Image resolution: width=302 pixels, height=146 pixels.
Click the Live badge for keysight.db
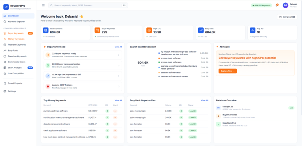[x=291, y=108]
